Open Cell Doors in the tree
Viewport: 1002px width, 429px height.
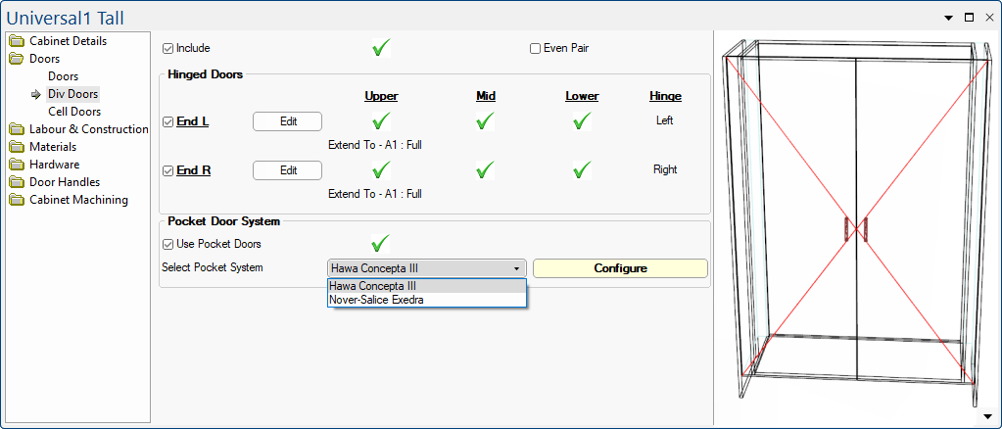click(x=74, y=112)
